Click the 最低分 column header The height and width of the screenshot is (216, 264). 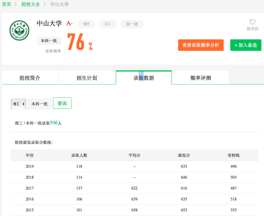pyautogui.click(x=184, y=155)
